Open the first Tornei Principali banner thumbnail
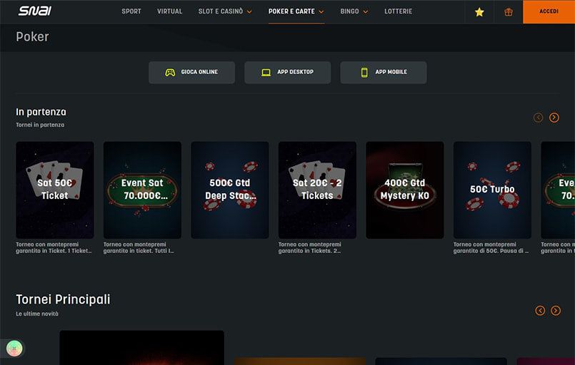 141,347
